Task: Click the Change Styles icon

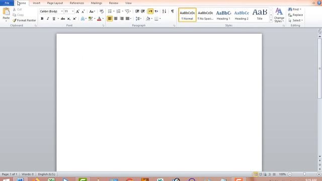Action: pyautogui.click(x=279, y=15)
